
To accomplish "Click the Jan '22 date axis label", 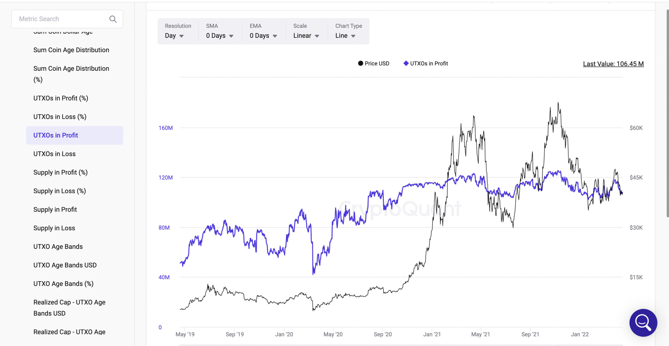I will point(580,334).
